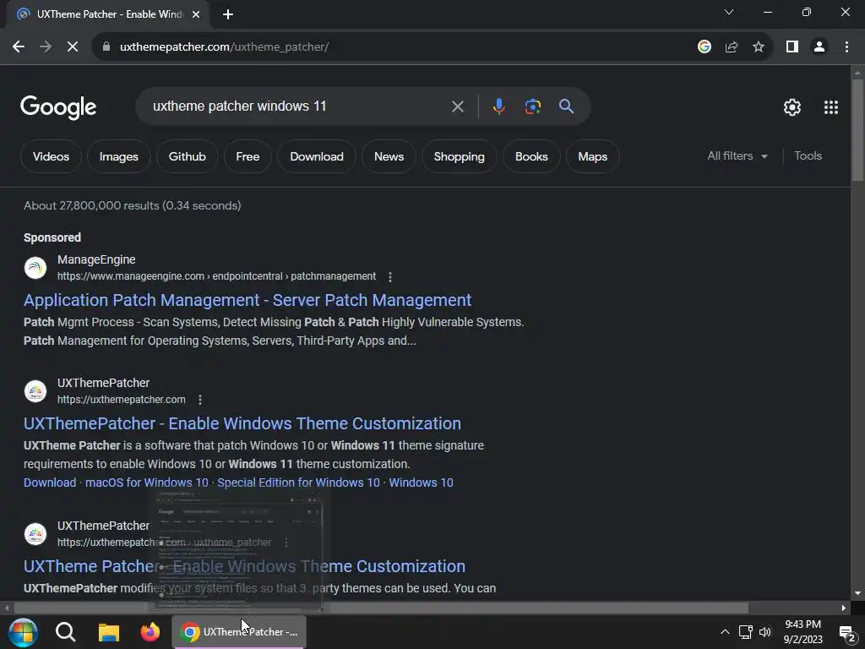The height and width of the screenshot is (649, 865).
Task: Click the https://uxthemepatcher.com URL text
Action: (x=122, y=400)
